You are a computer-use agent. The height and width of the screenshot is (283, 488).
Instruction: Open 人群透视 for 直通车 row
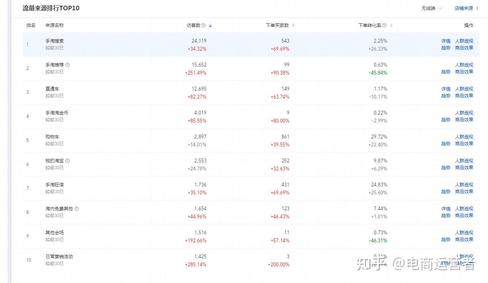coord(464,89)
